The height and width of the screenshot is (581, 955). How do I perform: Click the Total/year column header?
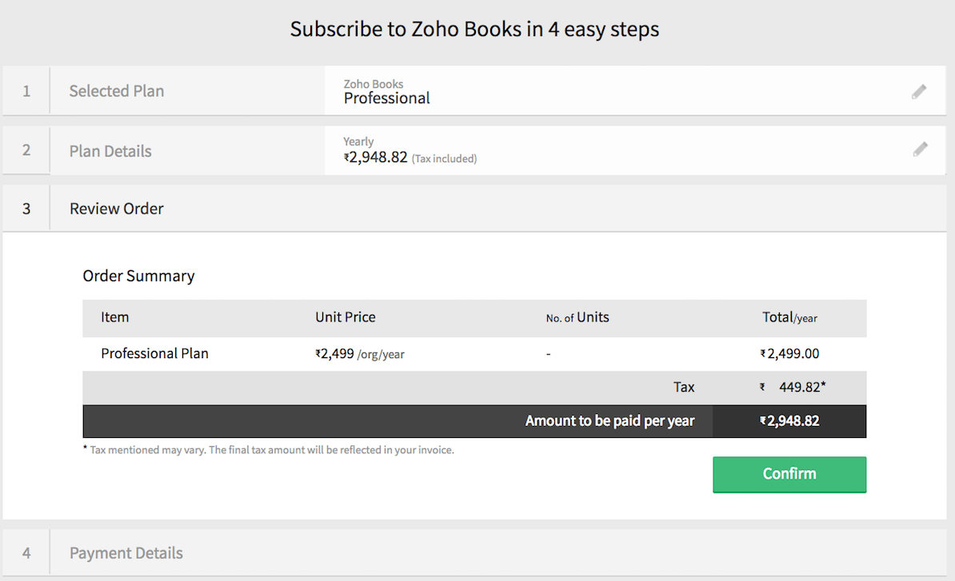pos(789,317)
